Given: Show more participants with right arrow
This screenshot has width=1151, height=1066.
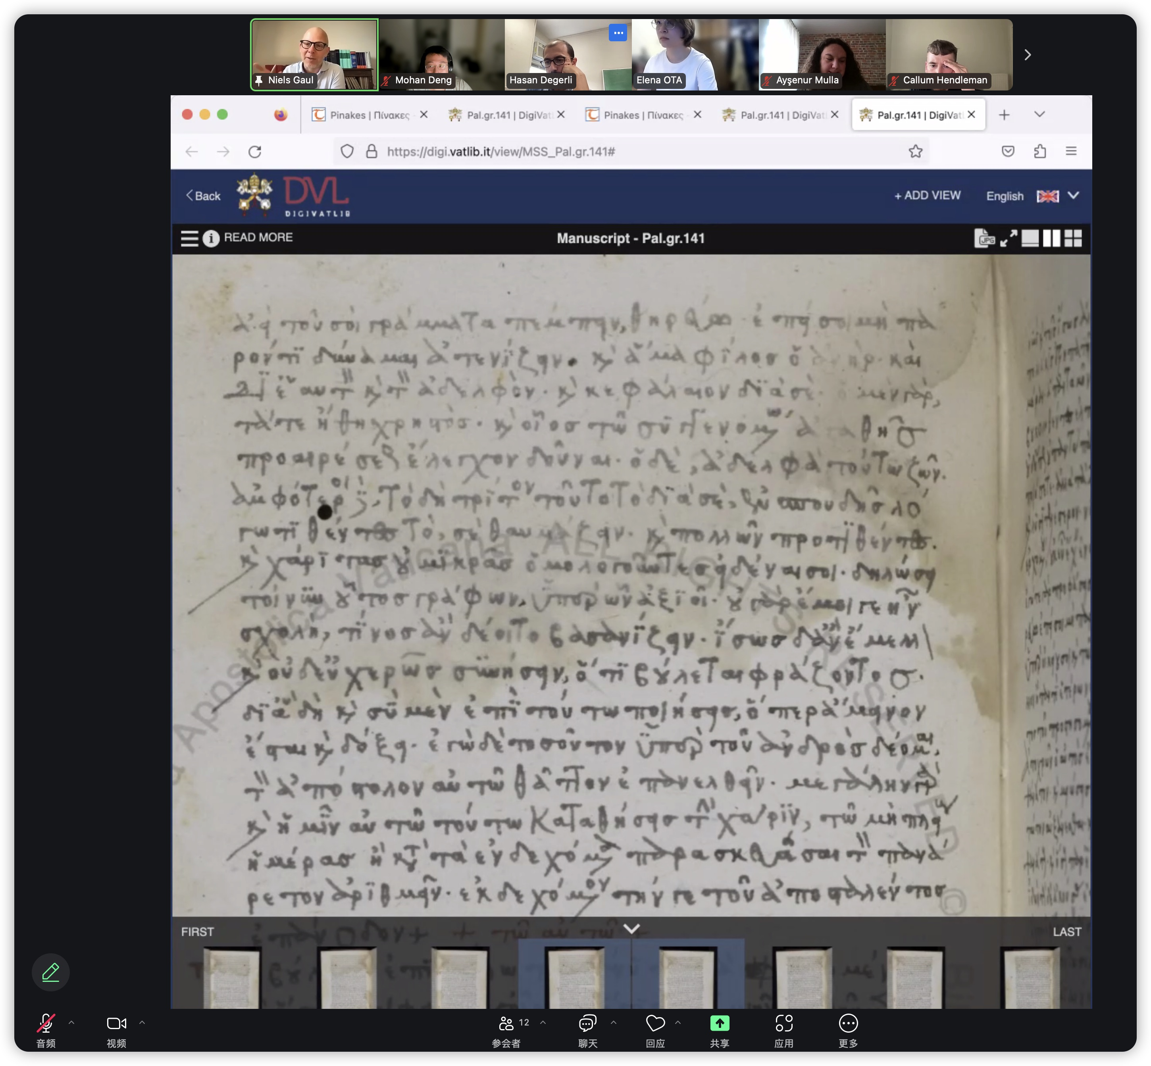Looking at the screenshot, I should coord(1027,55).
